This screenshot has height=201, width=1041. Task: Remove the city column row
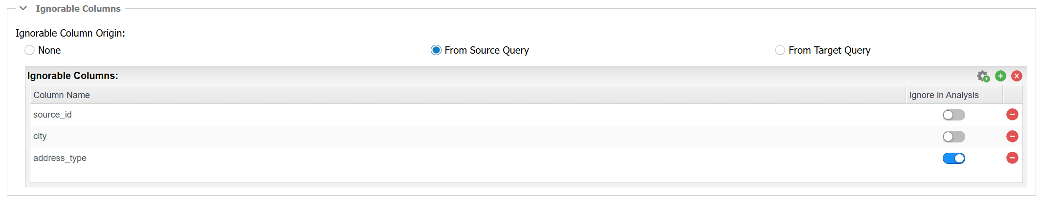[1012, 136]
